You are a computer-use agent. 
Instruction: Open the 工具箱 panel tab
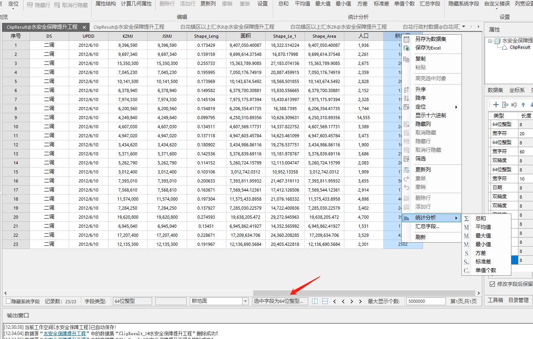pos(495,300)
